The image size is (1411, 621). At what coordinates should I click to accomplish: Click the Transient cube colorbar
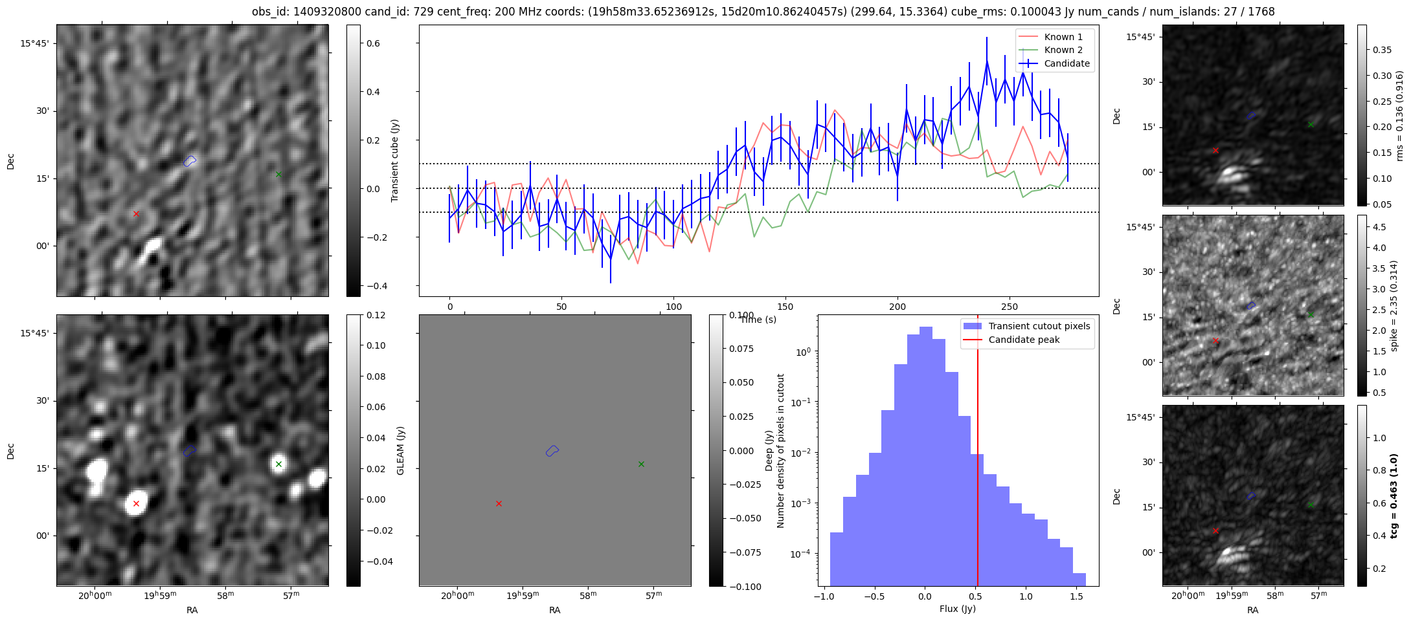[x=354, y=160]
